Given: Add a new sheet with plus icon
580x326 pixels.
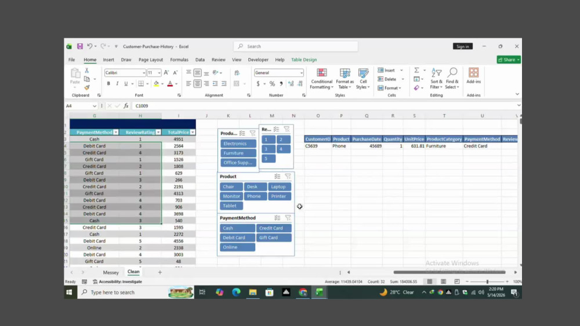Looking at the screenshot, I should pyautogui.click(x=160, y=273).
